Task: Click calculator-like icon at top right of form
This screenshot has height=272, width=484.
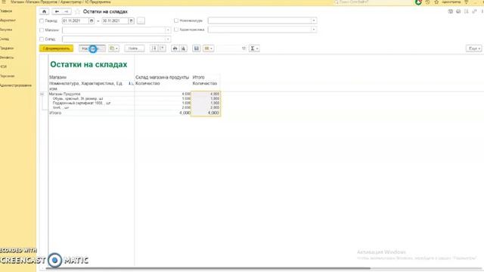Action: (x=467, y=12)
